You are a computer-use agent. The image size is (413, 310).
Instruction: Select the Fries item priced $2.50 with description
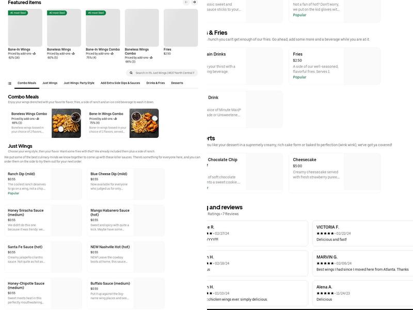click(335, 66)
